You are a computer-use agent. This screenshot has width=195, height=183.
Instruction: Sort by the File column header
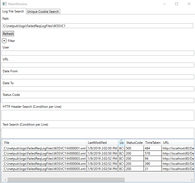[x=45, y=143]
